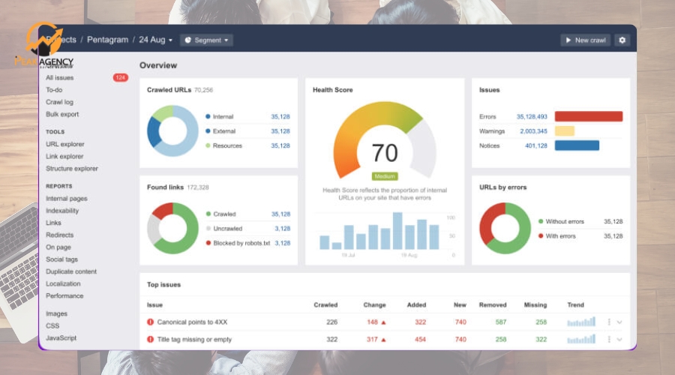Open URL explorer tool
Screen dimensions: 675x375
(65, 144)
